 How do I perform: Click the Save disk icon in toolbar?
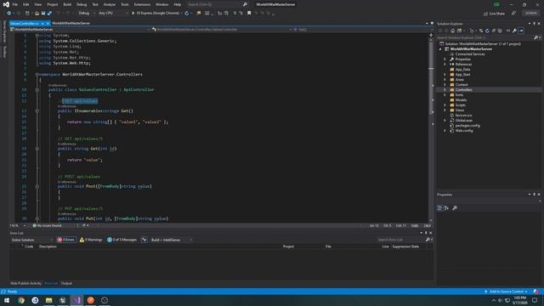click(x=43, y=14)
